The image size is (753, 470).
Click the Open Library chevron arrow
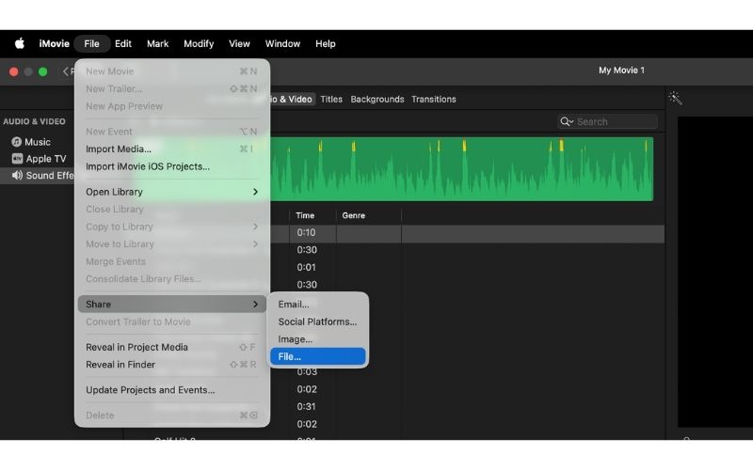point(255,192)
